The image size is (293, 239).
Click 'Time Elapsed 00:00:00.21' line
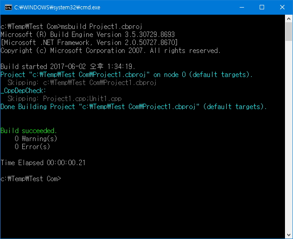click(x=43, y=163)
